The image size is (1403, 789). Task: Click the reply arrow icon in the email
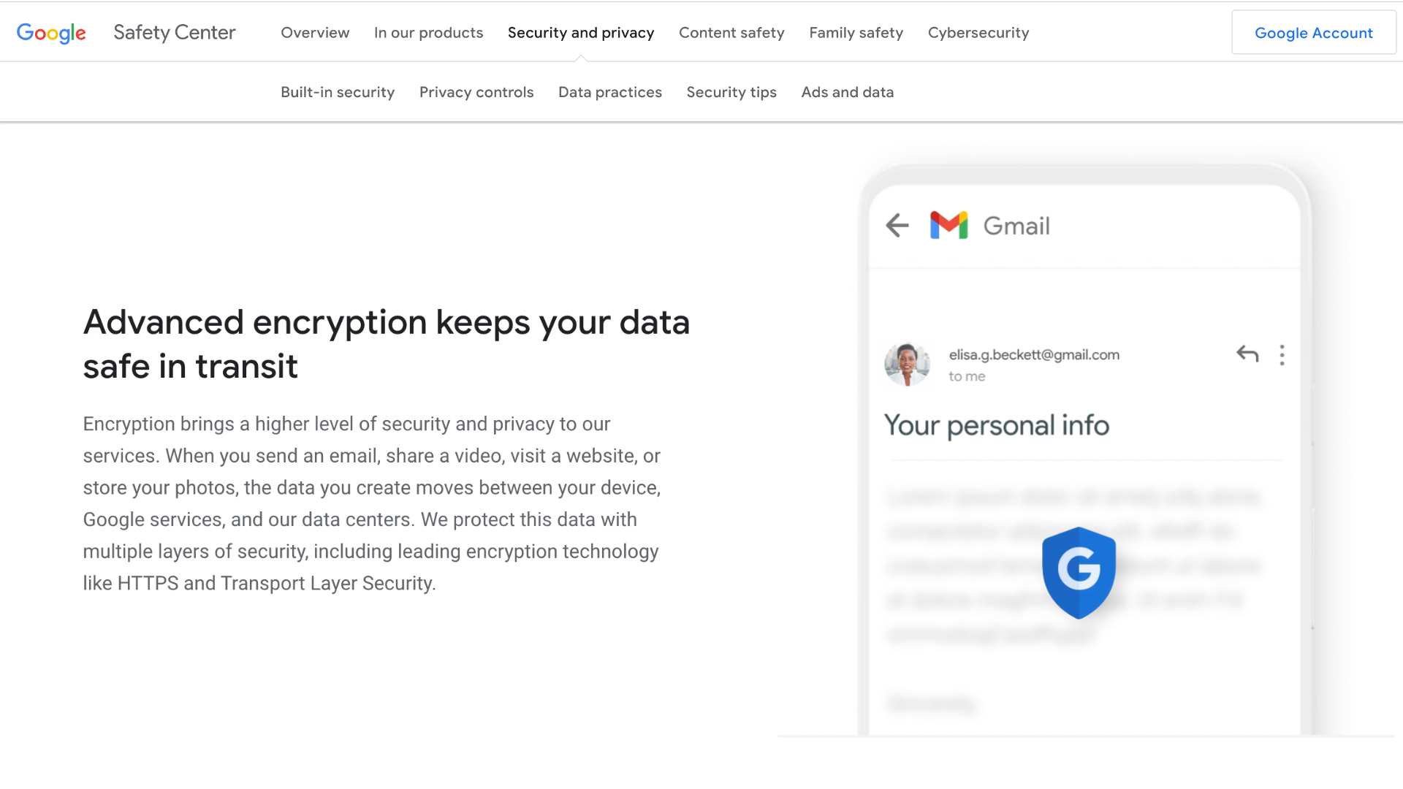pos(1247,354)
